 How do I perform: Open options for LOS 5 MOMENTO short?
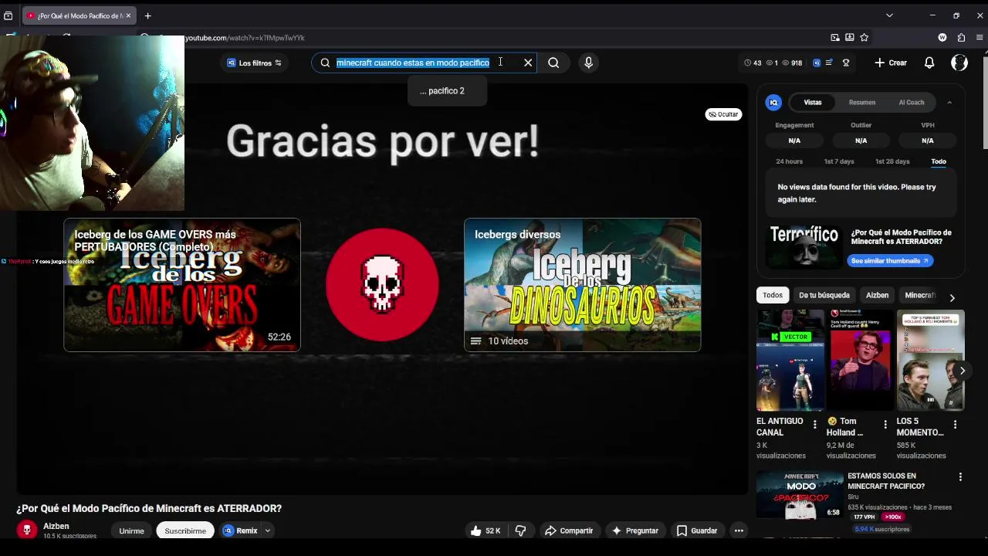point(956,425)
